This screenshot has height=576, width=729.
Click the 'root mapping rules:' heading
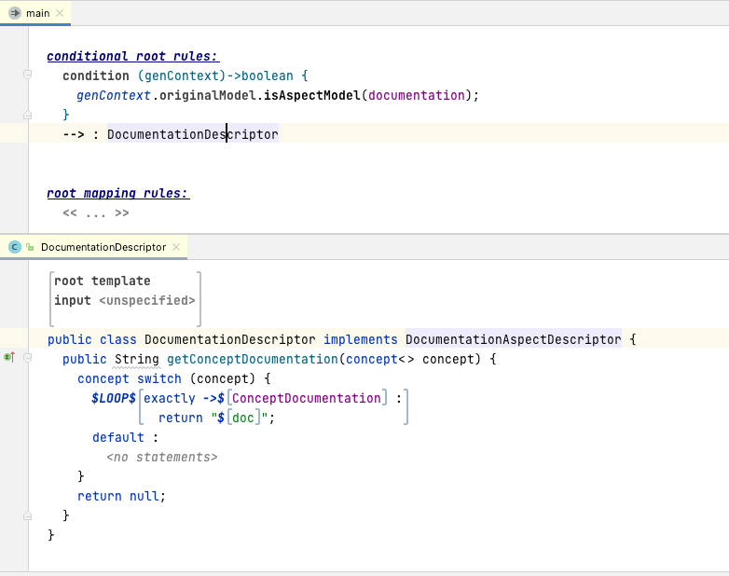point(117,194)
